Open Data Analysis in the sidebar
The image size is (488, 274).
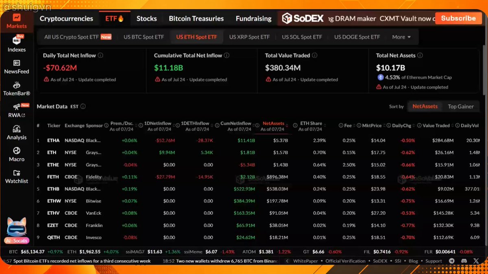[17, 132]
